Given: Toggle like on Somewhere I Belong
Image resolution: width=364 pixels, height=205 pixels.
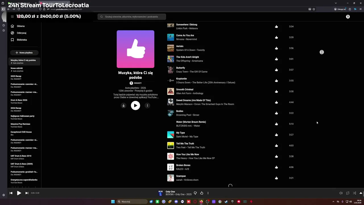Looking at the screenshot, I should 276,26.
